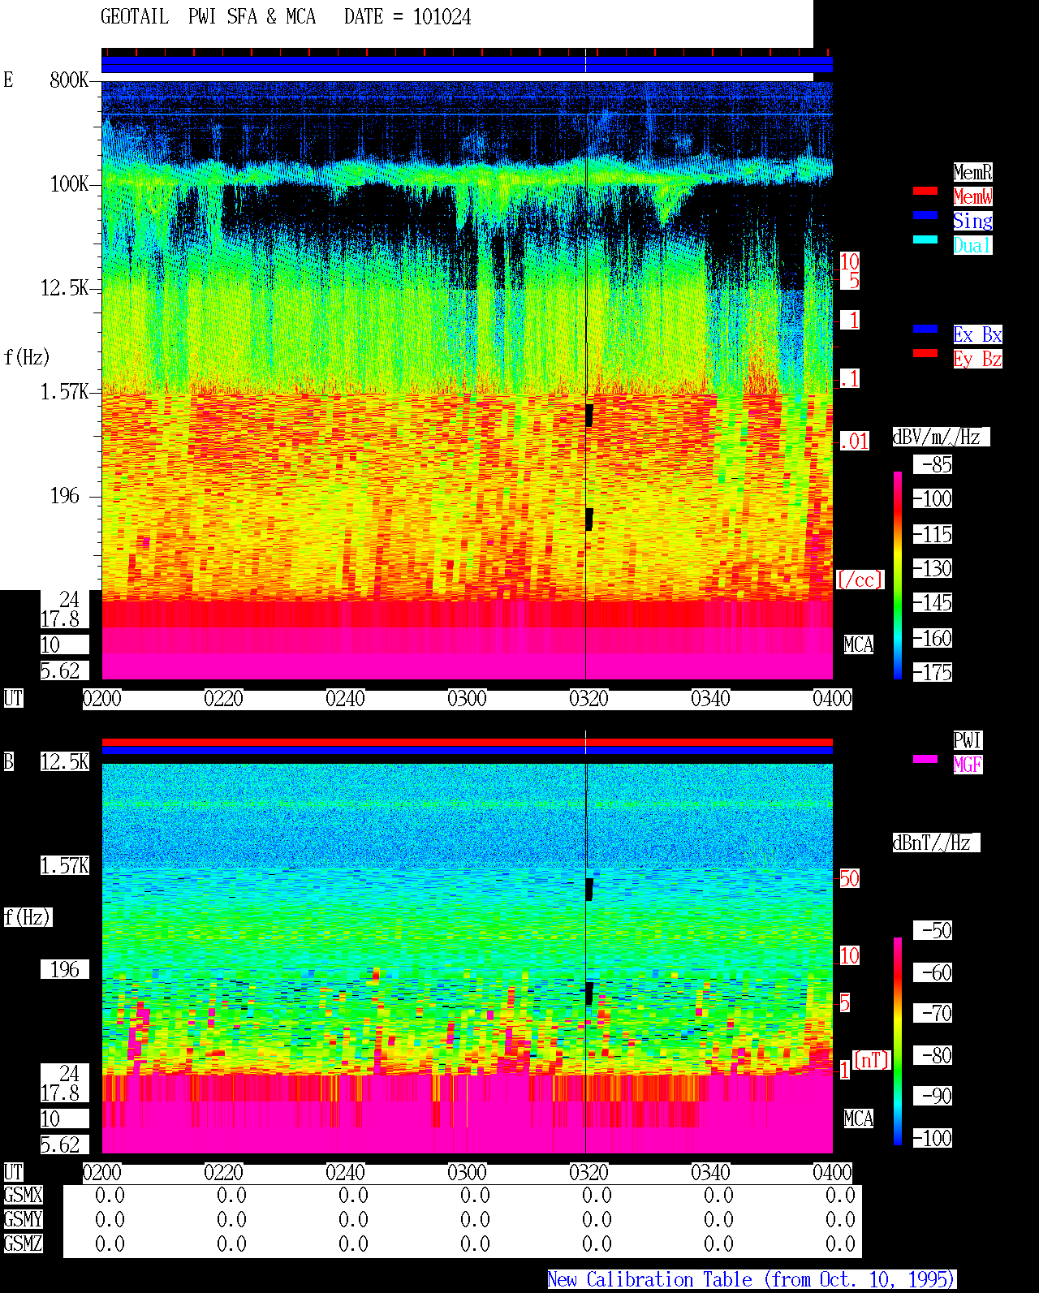
Task: Click the red MemW legend swatch
Action: click(925, 192)
